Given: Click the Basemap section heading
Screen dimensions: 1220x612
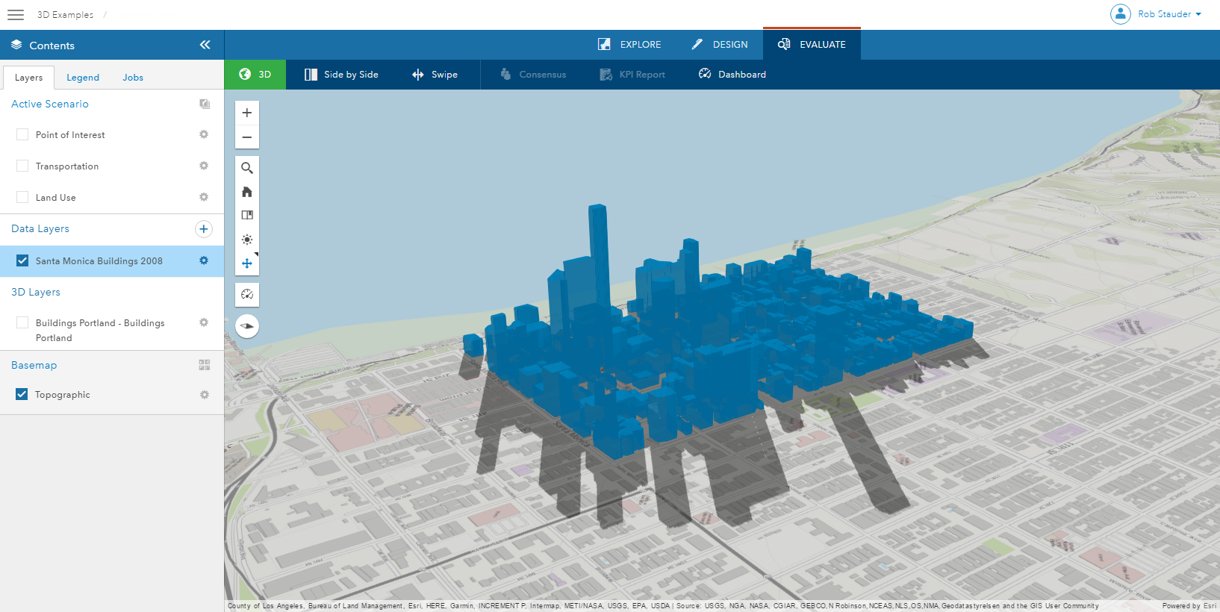Looking at the screenshot, I should coord(34,365).
